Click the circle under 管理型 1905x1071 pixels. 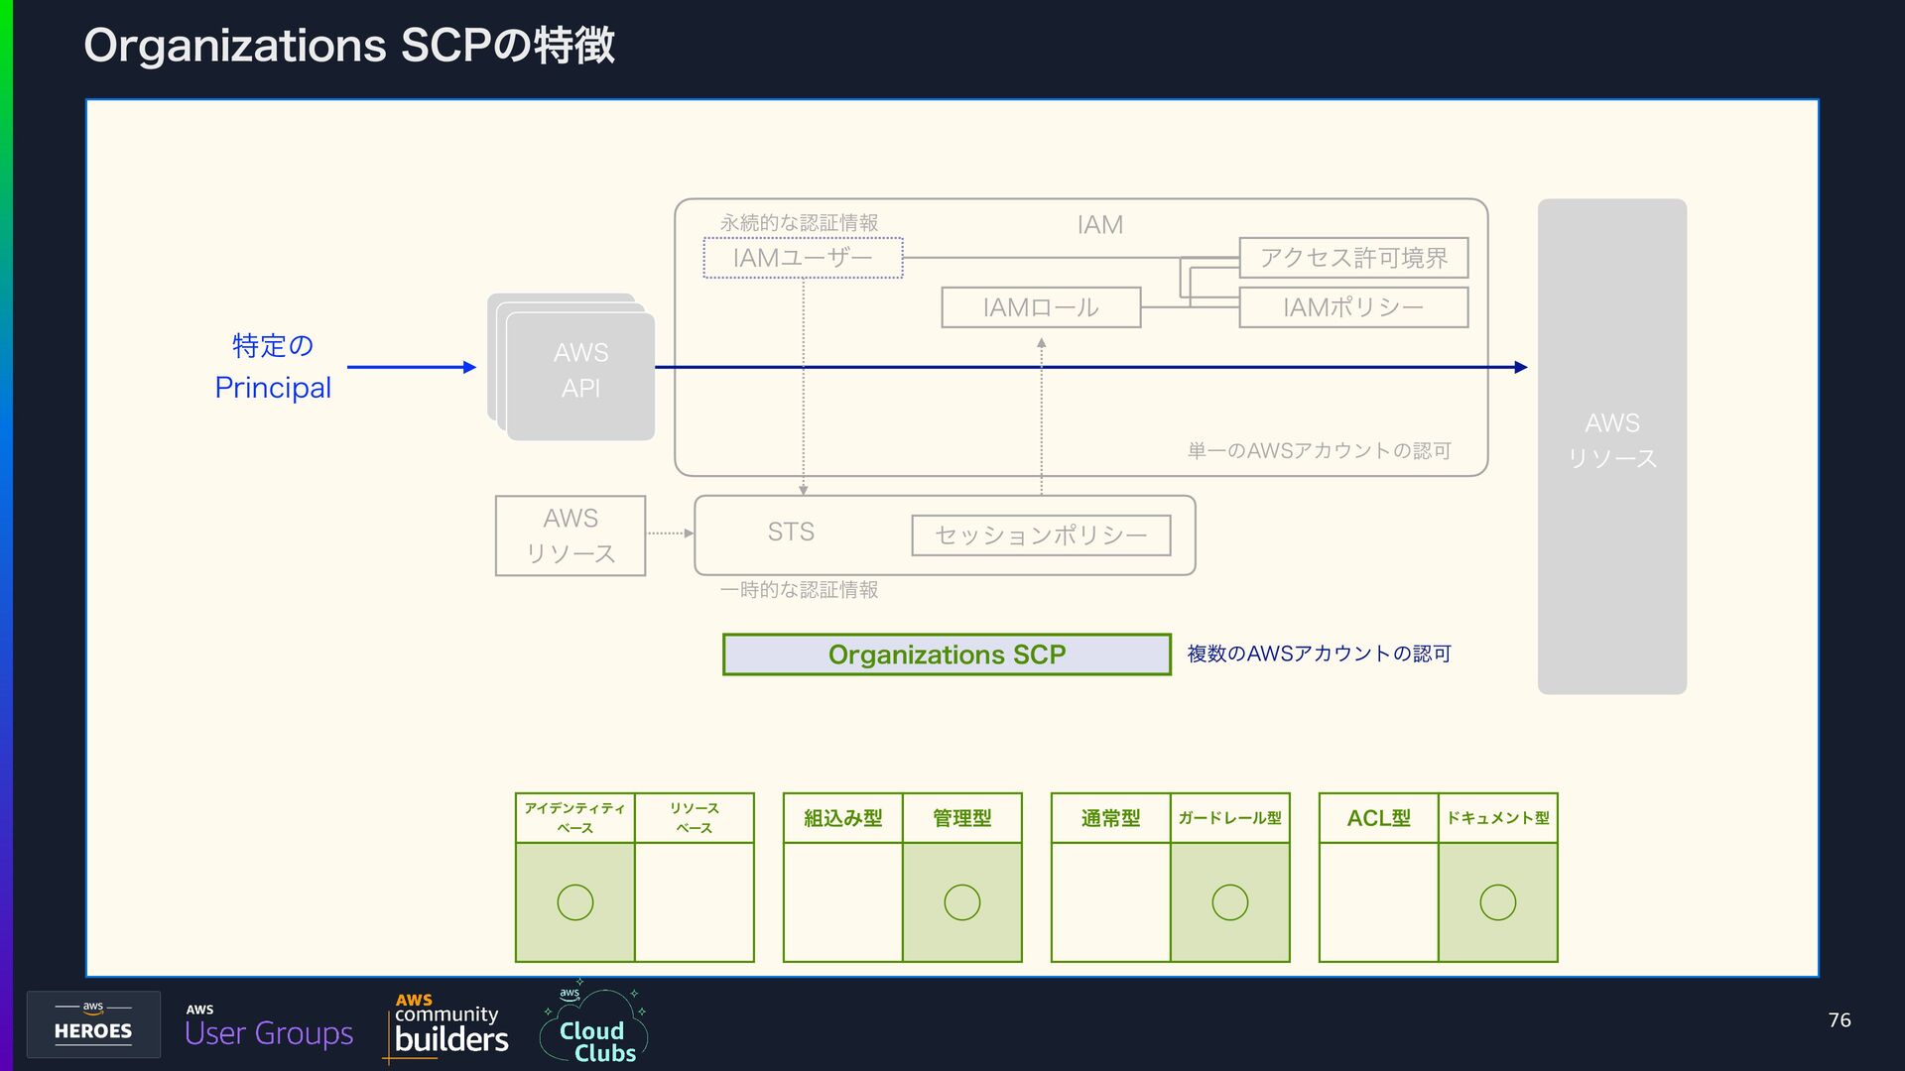(x=962, y=902)
